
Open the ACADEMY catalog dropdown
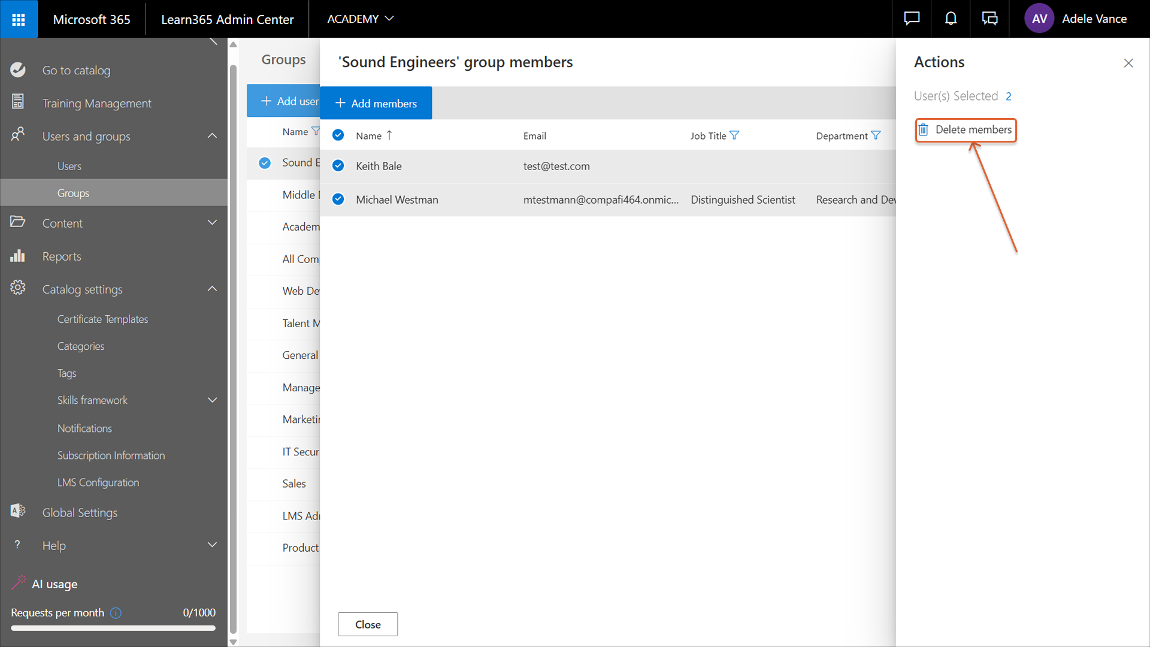click(x=360, y=19)
